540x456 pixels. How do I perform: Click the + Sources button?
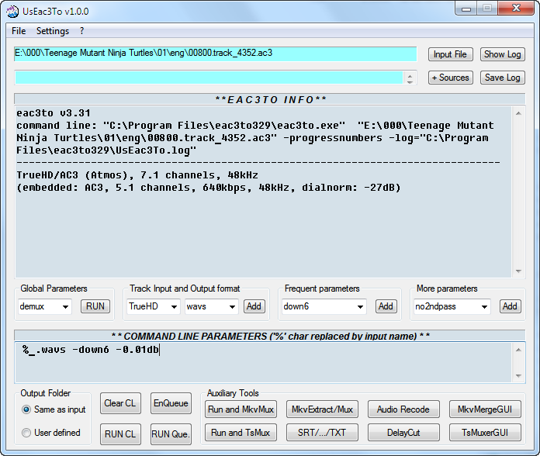coord(451,78)
